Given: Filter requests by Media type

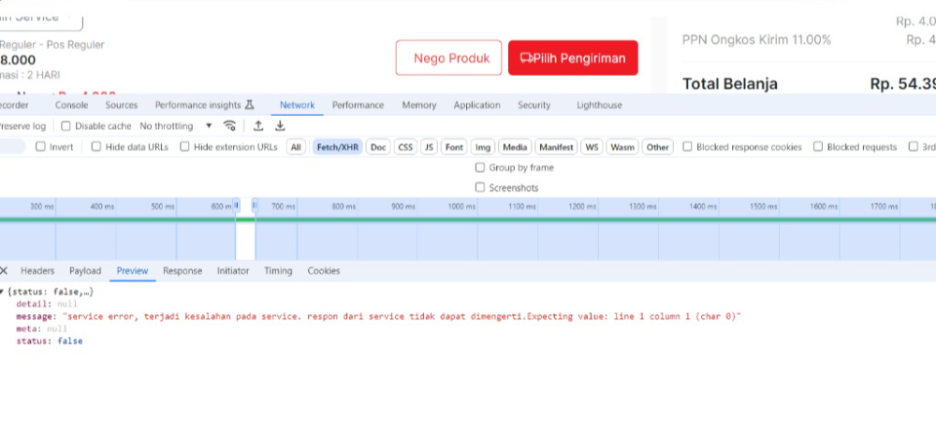Looking at the screenshot, I should click(515, 147).
